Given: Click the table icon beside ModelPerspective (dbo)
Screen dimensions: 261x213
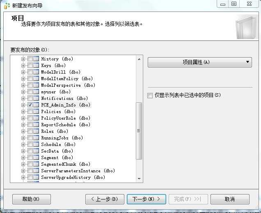Looking at the screenshot, I should [x=36, y=85].
